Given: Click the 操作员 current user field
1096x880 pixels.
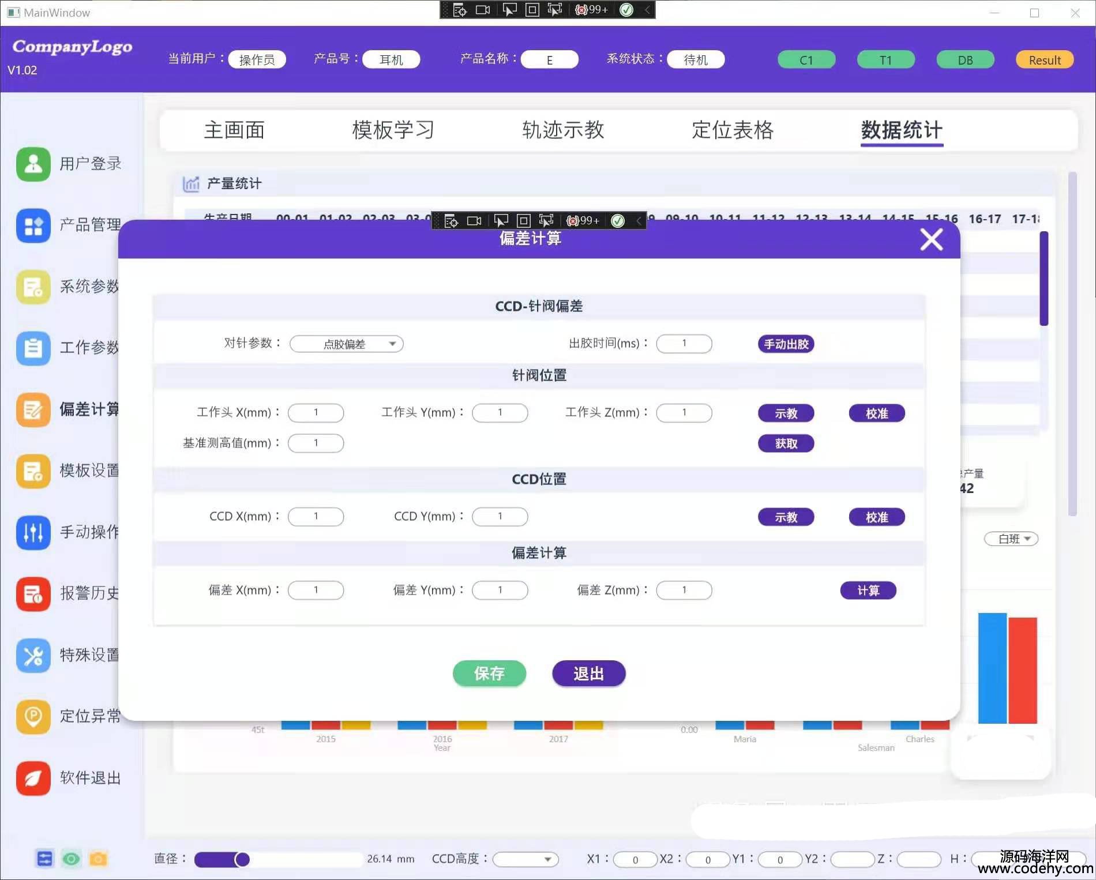Looking at the screenshot, I should (257, 59).
